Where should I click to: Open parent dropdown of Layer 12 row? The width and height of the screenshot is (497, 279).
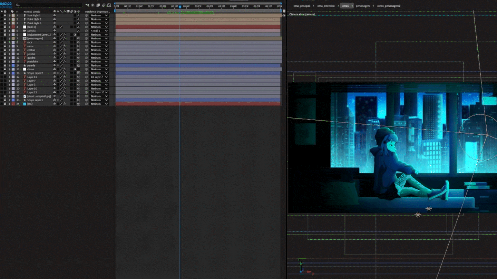point(99,92)
